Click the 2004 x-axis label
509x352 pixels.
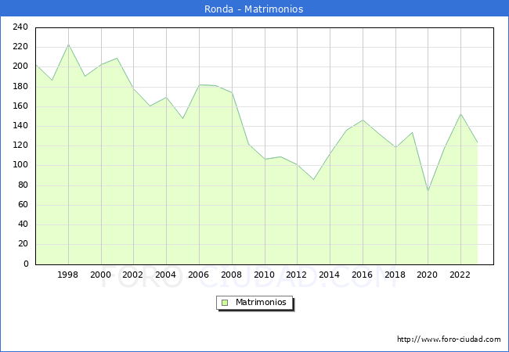pyautogui.click(x=165, y=275)
